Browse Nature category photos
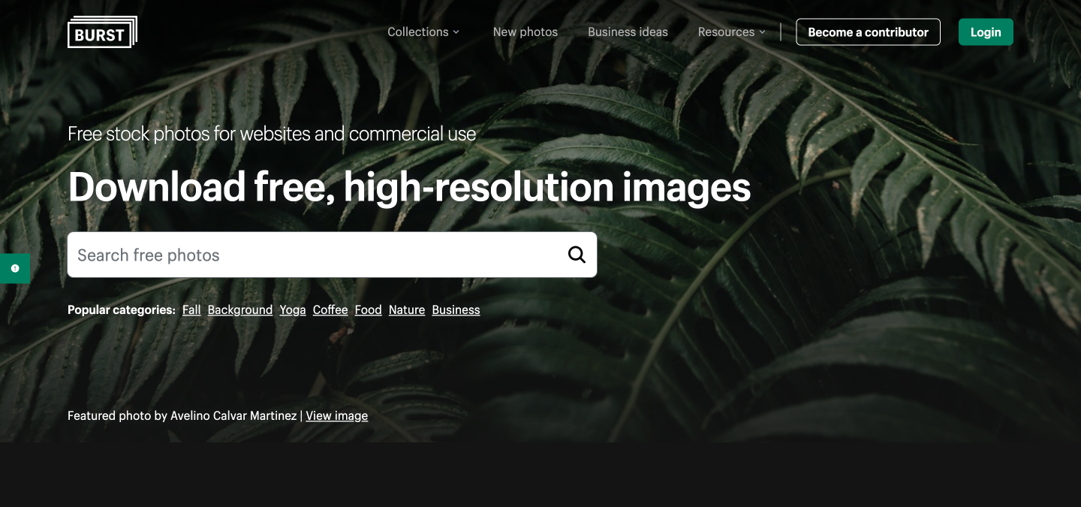1081x507 pixels. pyautogui.click(x=407, y=310)
